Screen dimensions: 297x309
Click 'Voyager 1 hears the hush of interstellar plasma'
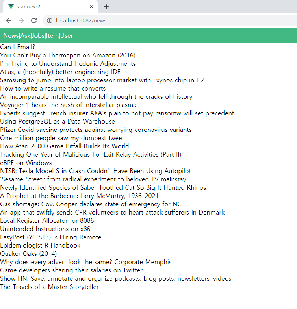[x=68, y=105]
